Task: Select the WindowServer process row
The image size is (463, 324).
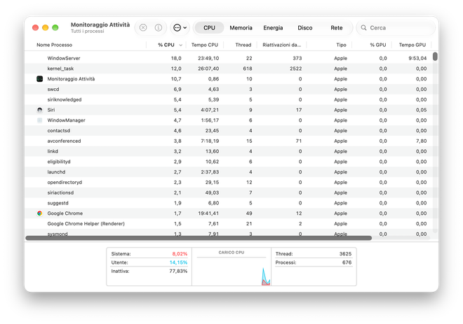Action: coord(229,58)
